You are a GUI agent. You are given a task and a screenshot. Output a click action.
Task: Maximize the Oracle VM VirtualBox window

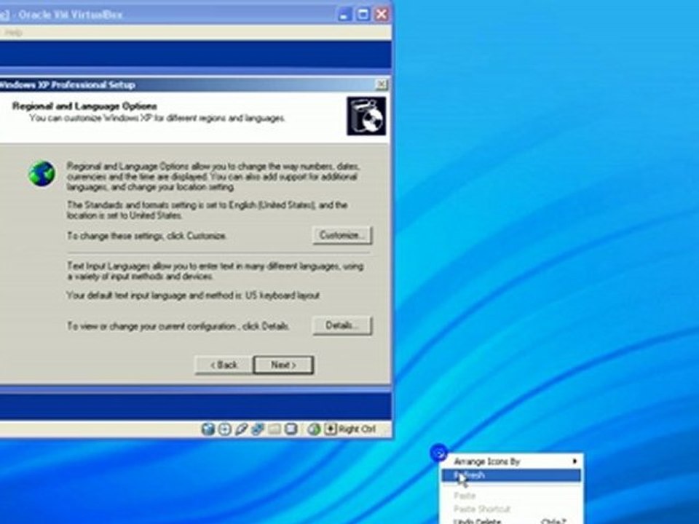(x=363, y=15)
